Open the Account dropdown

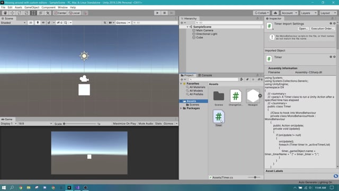click(289, 13)
